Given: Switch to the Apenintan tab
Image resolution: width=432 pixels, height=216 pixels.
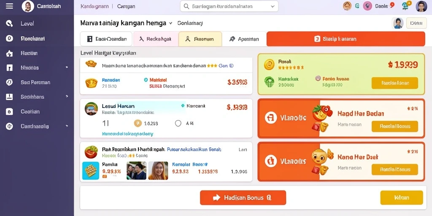Looking at the screenshot, I should point(244,39).
